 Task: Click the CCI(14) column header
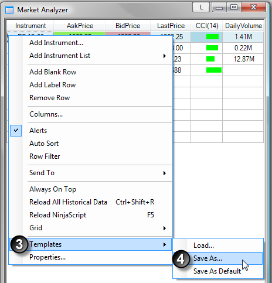pos(207,26)
